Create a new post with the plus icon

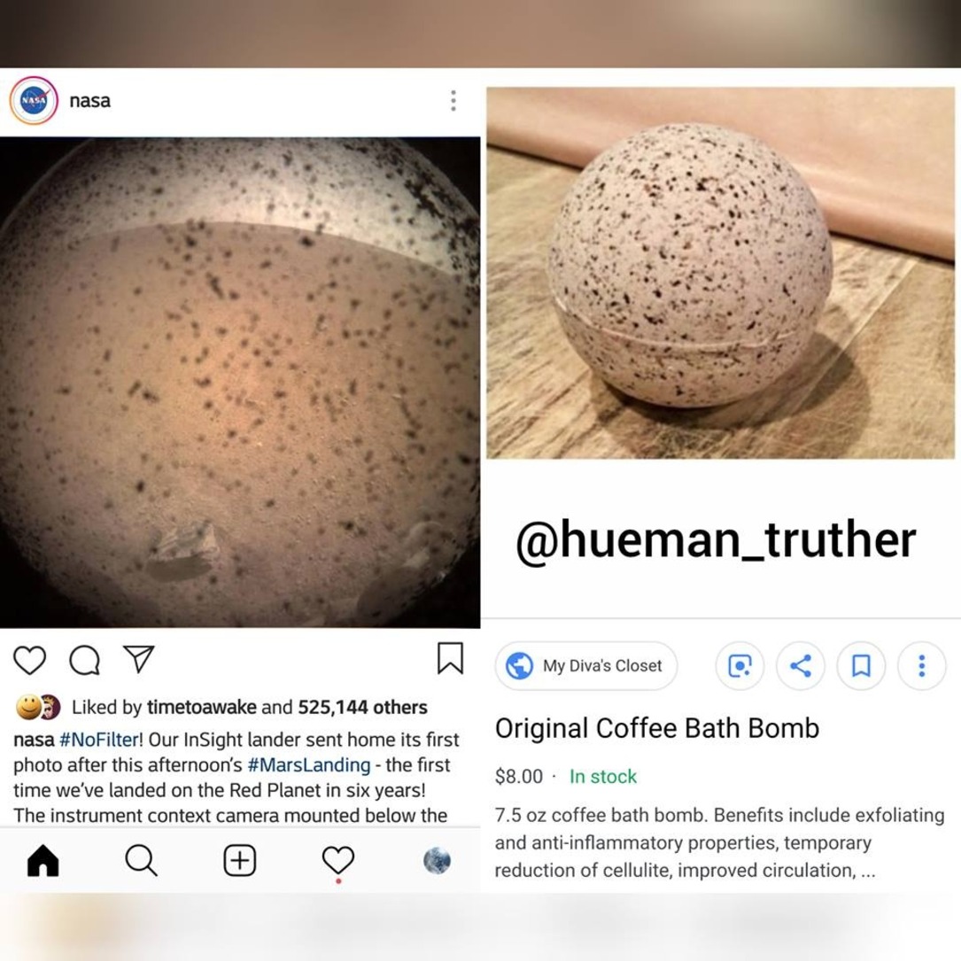(240, 861)
